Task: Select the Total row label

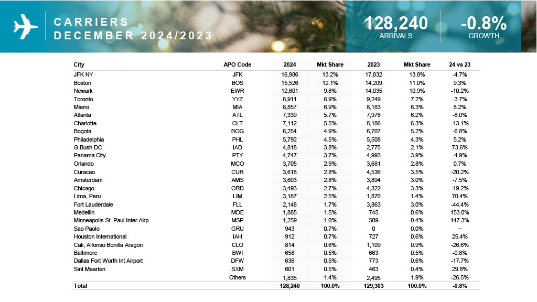Action: (80, 286)
